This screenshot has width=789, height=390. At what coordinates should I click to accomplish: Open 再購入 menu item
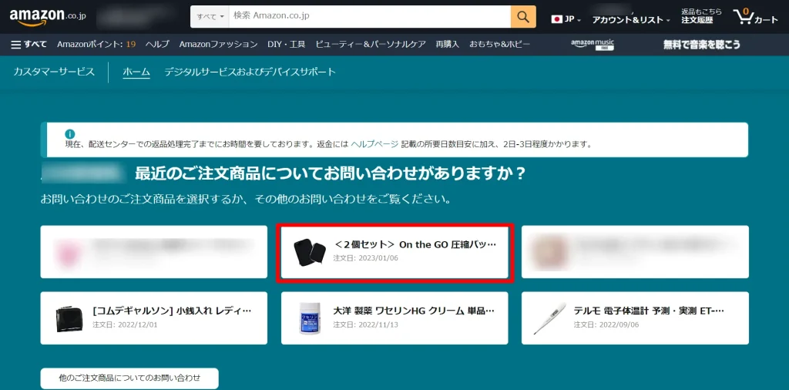448,44
